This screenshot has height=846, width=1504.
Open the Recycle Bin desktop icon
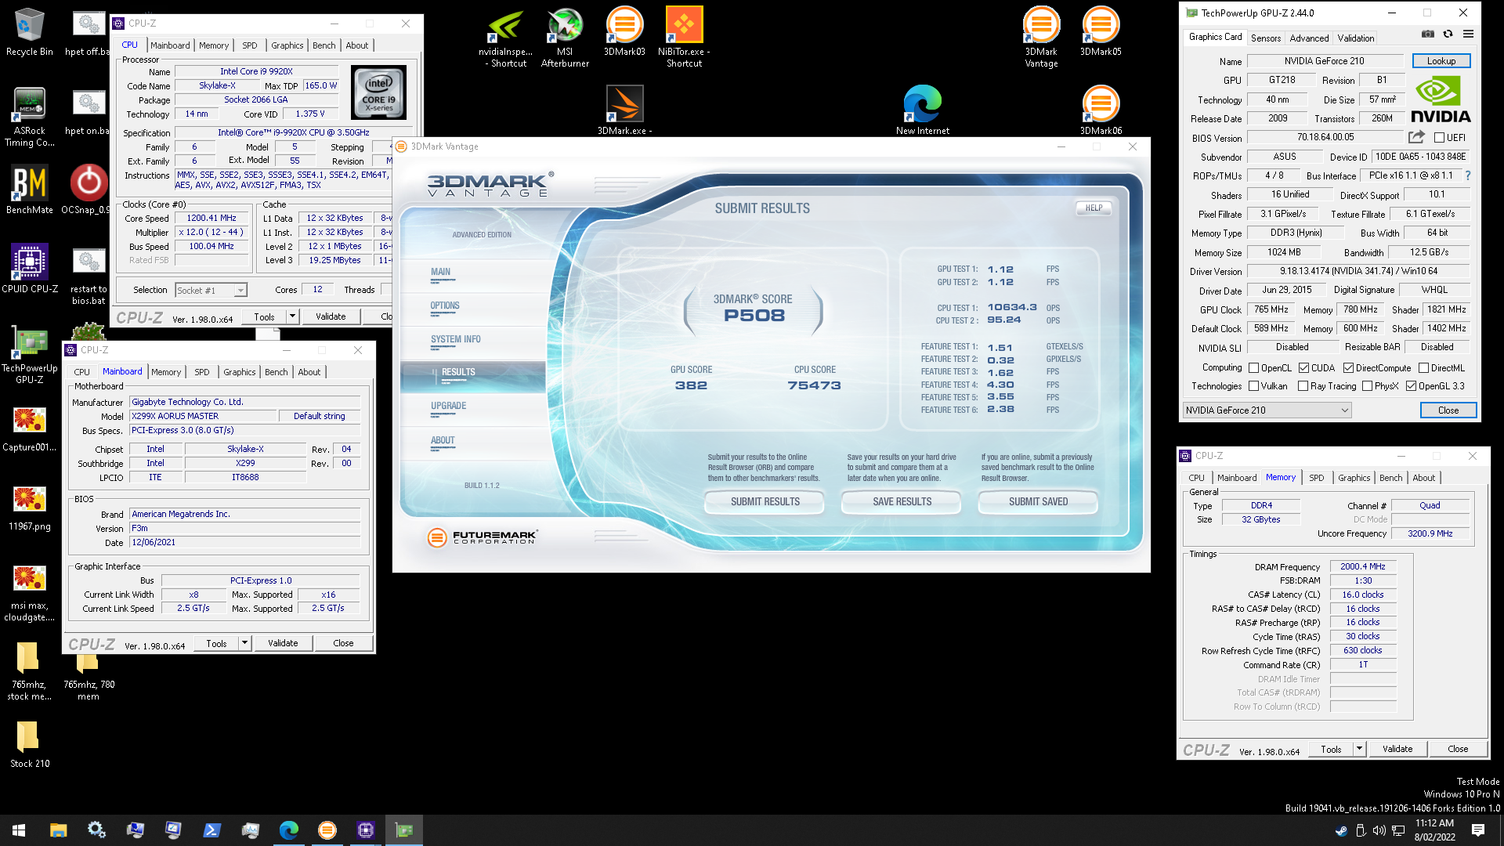(x=30, y=31)
